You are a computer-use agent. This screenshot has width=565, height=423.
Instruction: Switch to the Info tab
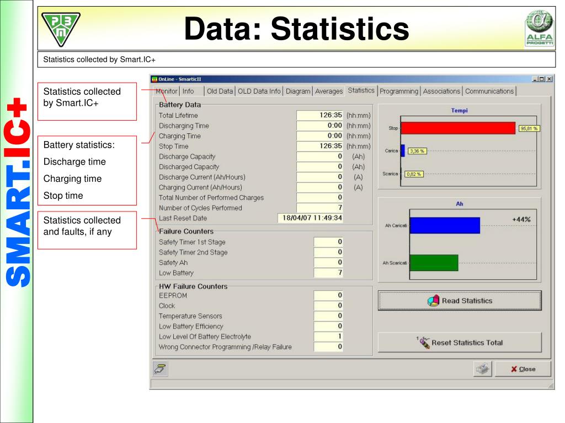click(188, 91)
